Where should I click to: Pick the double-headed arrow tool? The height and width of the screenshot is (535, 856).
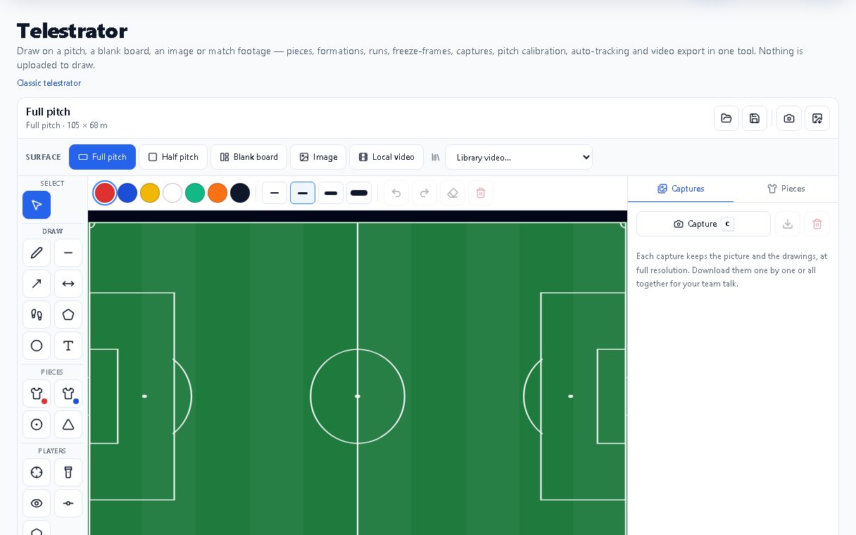68,284
